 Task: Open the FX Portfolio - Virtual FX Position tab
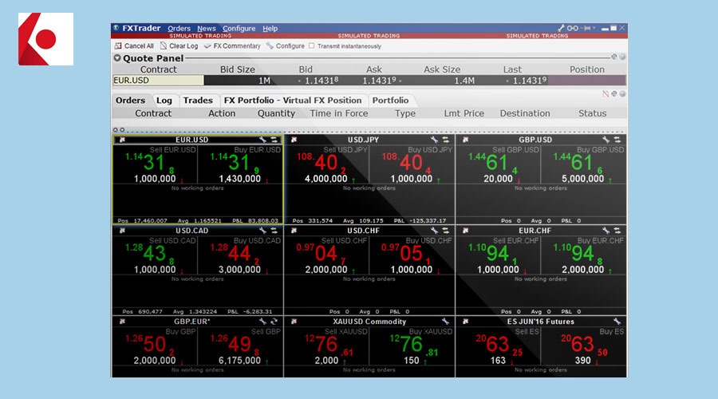[x=293, y=101]
